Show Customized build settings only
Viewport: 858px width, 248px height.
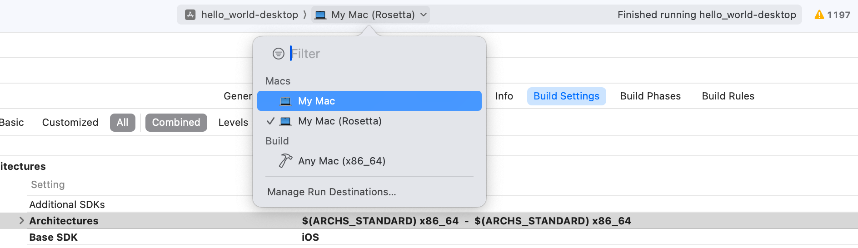point(70,123)
